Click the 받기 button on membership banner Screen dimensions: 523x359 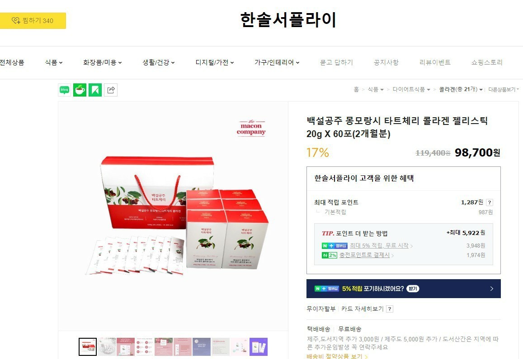(x=413, y=289)
